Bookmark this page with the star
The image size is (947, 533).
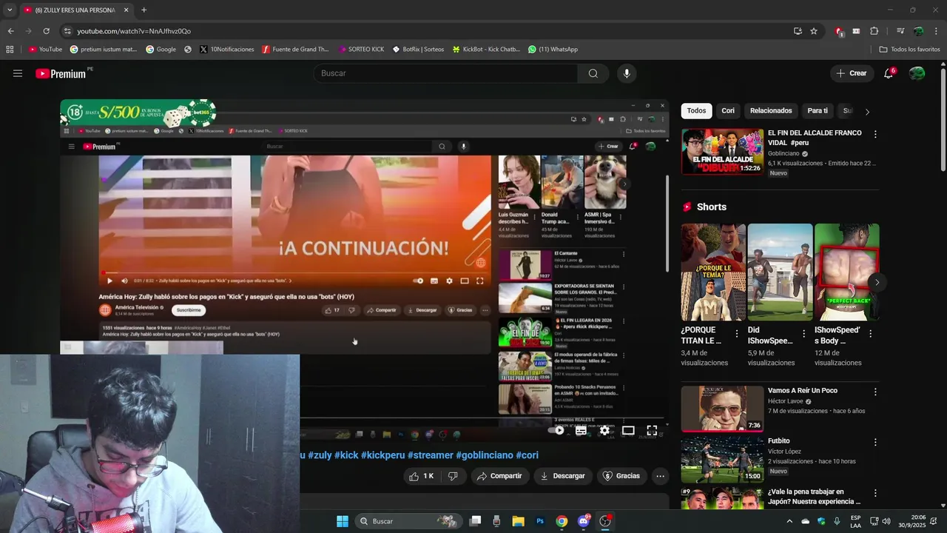[x=814, y=31]
